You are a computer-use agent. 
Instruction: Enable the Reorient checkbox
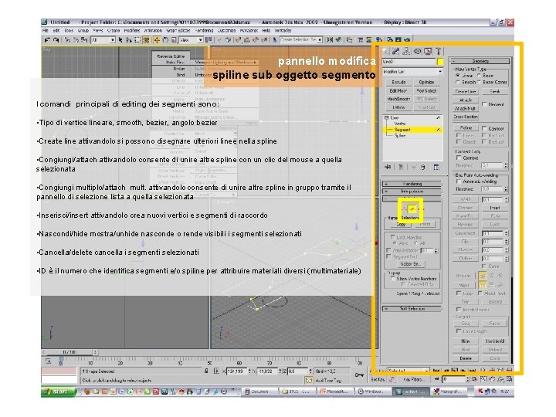(484, 104)
